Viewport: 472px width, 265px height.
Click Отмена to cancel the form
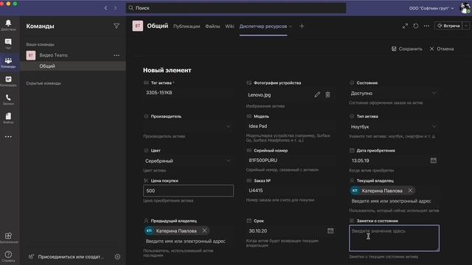442,49
